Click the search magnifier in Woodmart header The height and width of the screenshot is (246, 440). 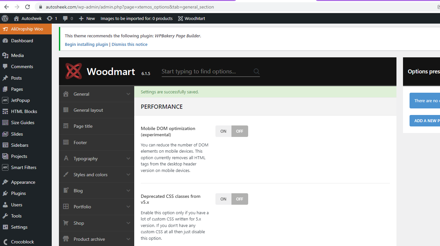(x=256, y=71)
